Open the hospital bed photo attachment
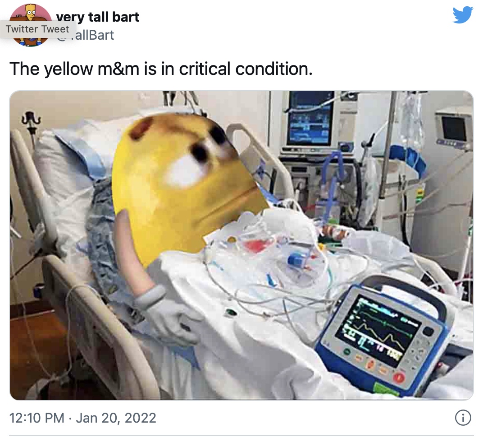The width and height of the screenshot is (483, 442). (241, 245)
